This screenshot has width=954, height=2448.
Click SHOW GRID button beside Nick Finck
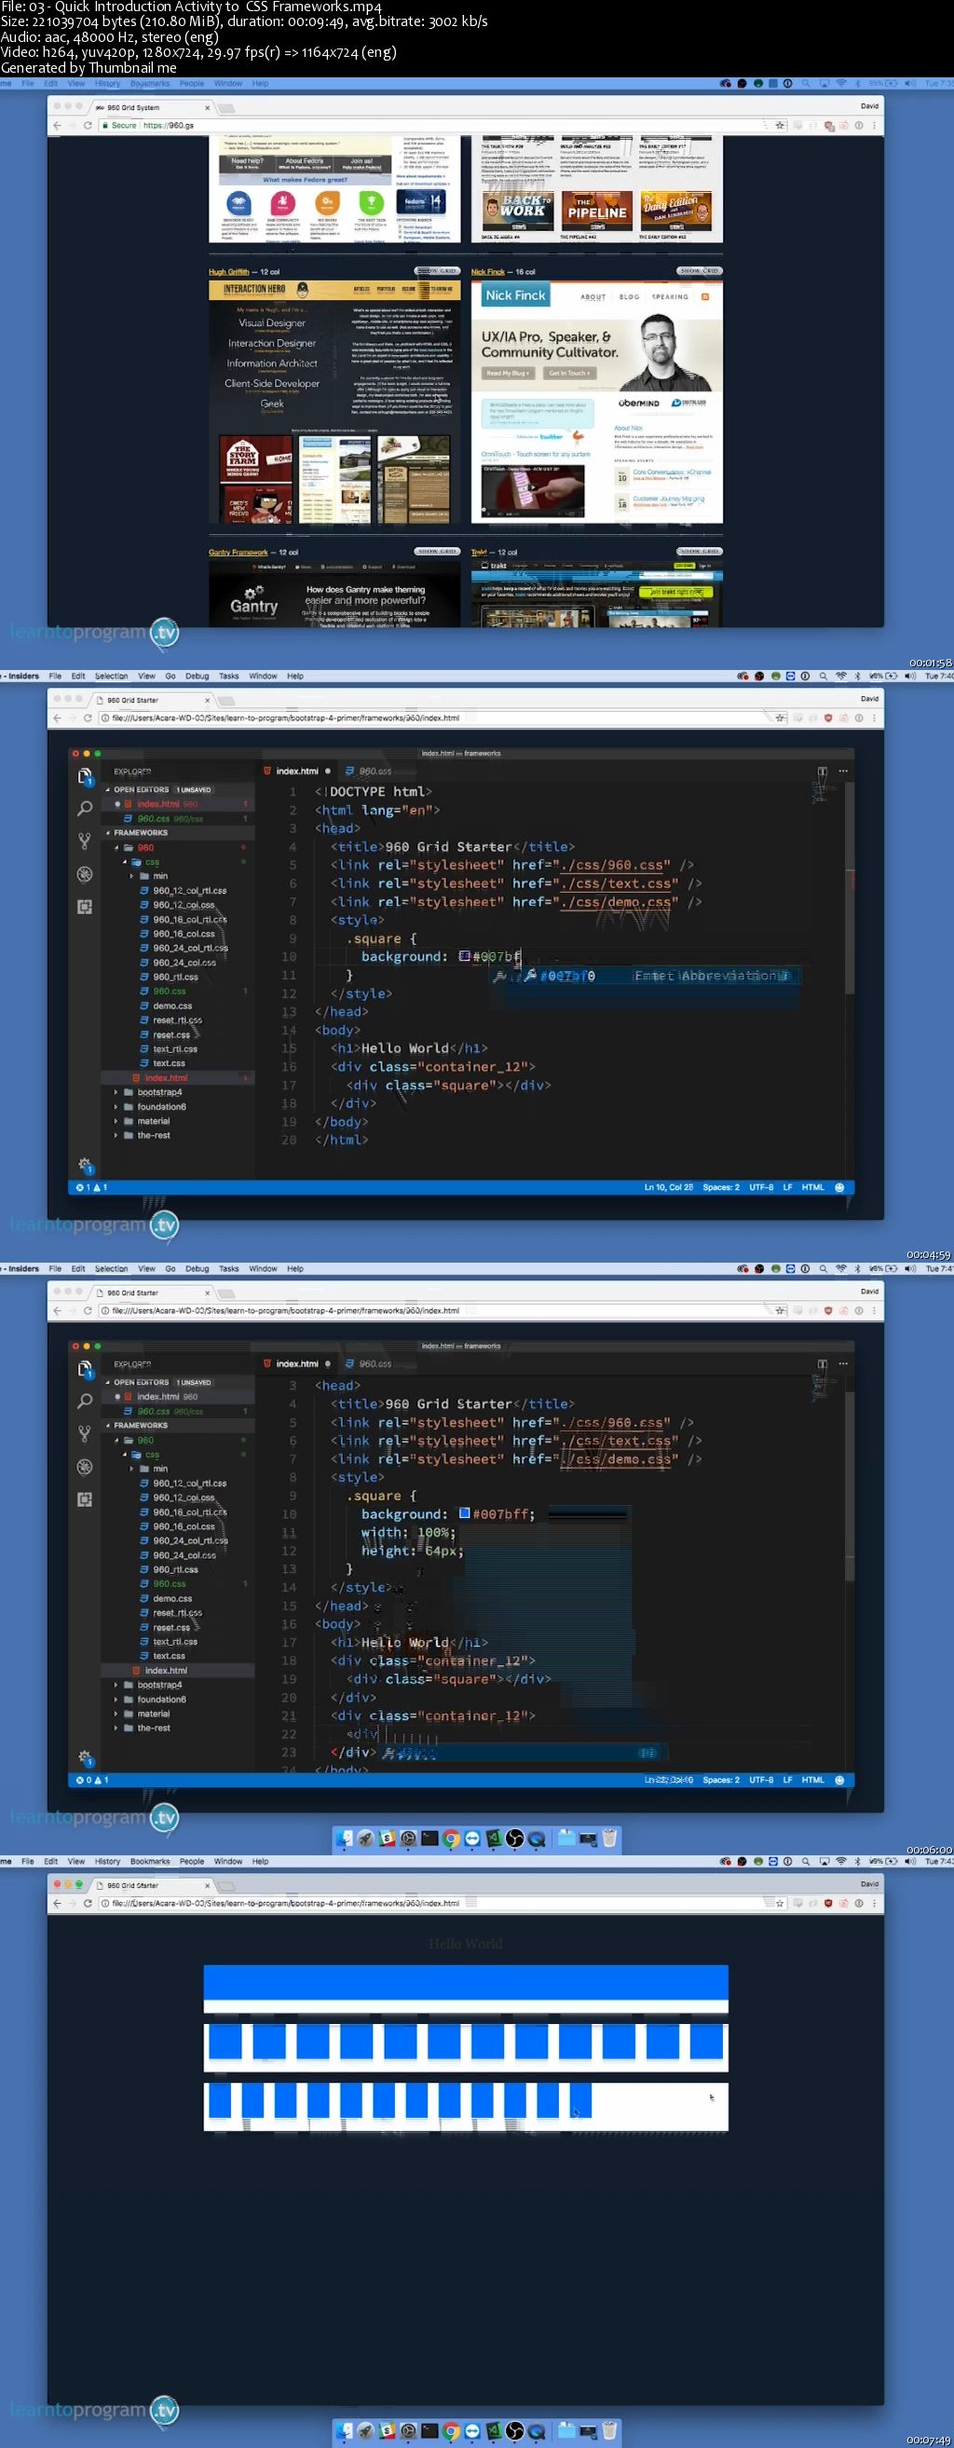pos(700,271)
